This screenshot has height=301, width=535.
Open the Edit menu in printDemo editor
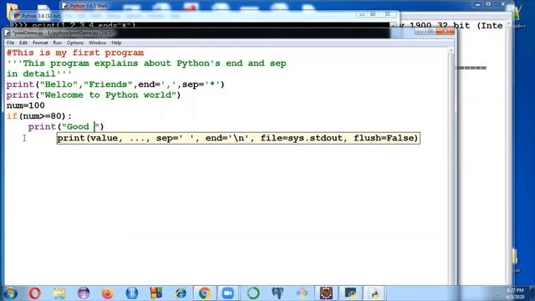pyautogui.click(x=23, y=43)
